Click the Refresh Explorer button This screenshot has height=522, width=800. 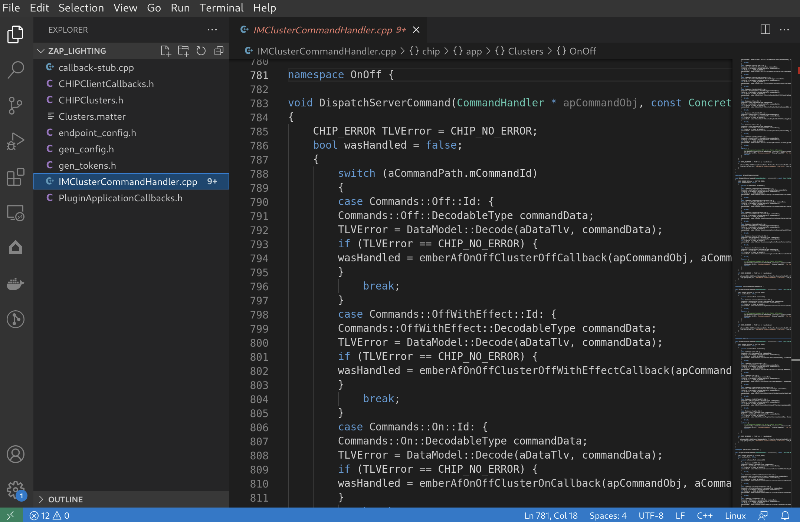coord(201,51)
